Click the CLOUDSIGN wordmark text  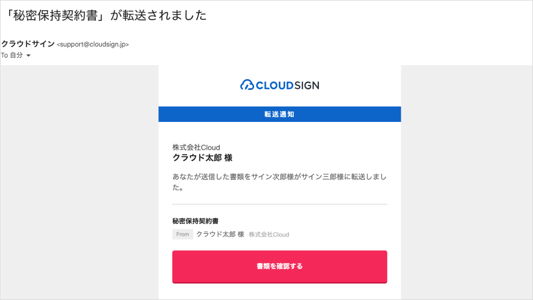tap(287, 85)
